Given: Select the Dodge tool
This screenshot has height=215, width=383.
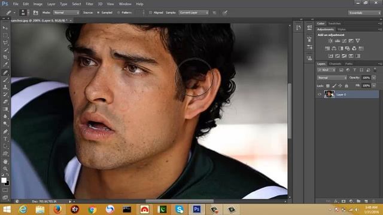Looking at the screenshot, I should coord(5,124).
